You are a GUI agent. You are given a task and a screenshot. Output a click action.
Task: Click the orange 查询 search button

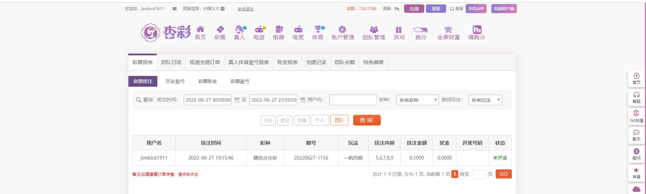[x=367, y=120]
